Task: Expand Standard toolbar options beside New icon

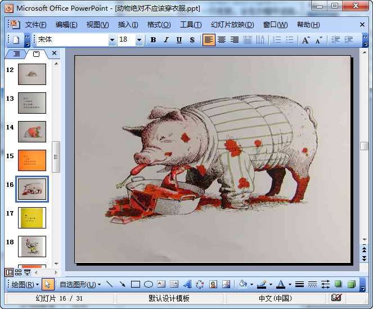Action: pos(28,40)
